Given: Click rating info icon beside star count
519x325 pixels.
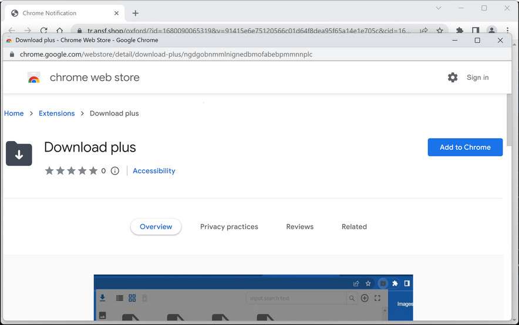Looking at the screenshot, I should (x=115, y=171).
